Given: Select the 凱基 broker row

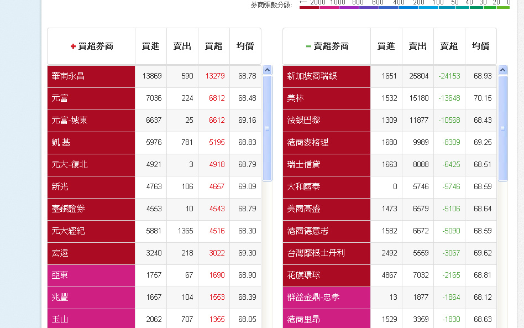Looking at the screenshot, I should coord(154,143).
